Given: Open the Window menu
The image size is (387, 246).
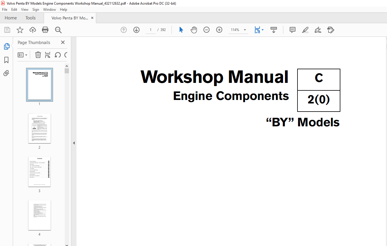Looking at the screenshot, I should coord(50,10).
